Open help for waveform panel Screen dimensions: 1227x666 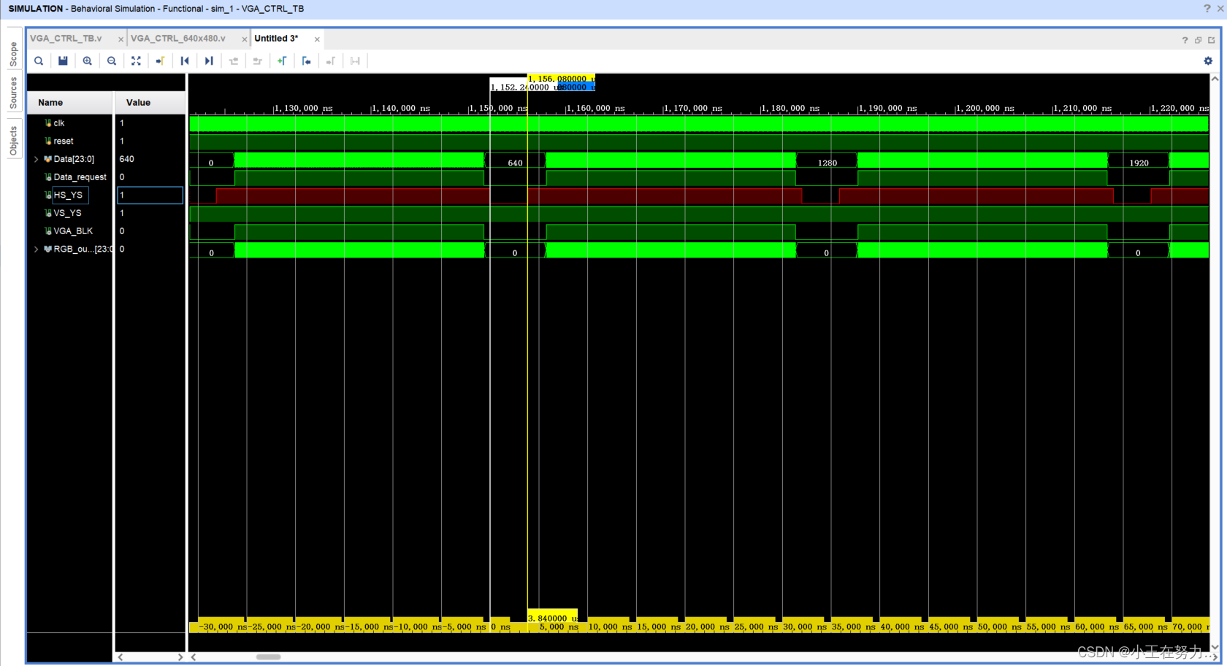click(x=1185, y=40)
